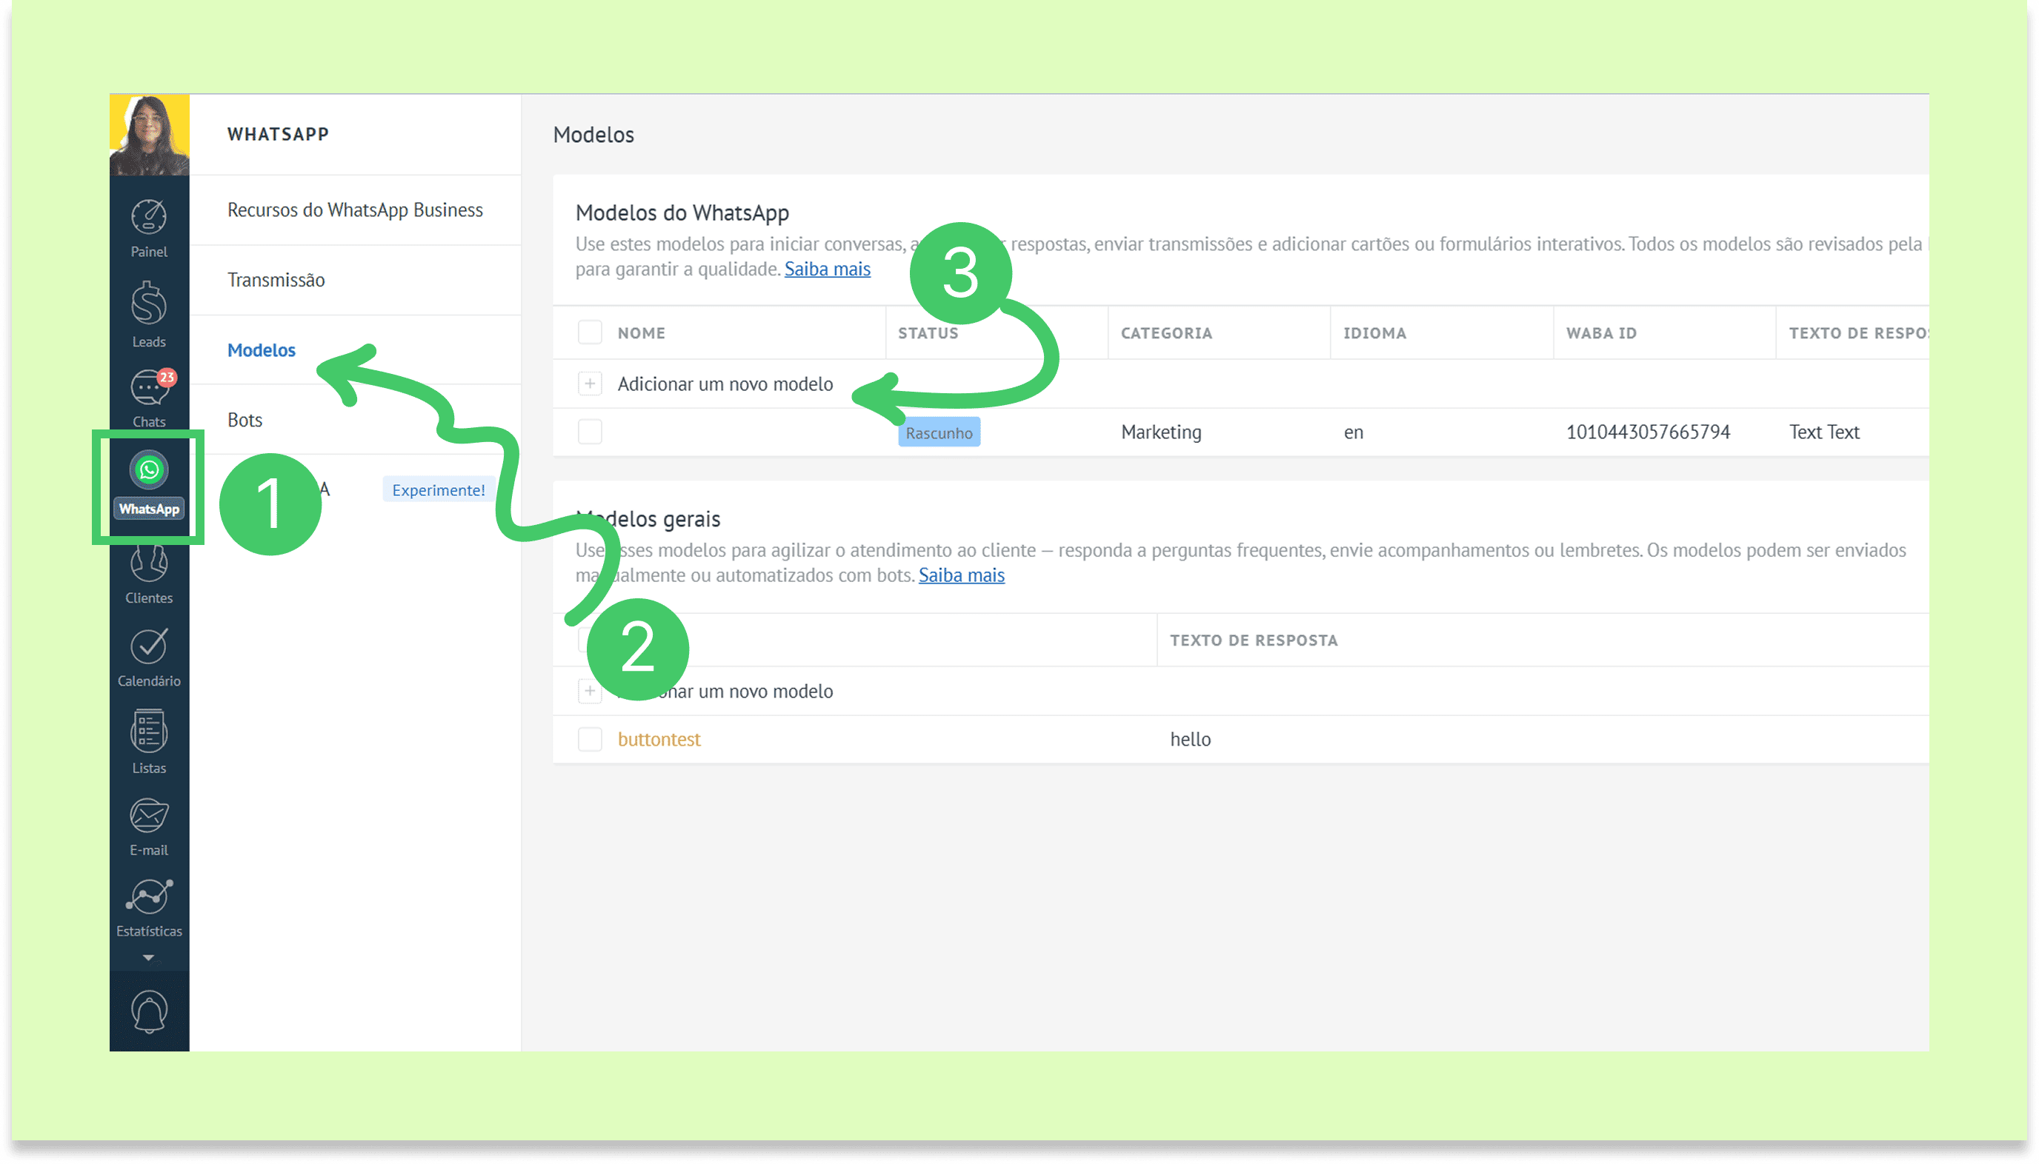This screenshot has width=2039, height=1164.
Task: Click the notifications bell icon
Action: click(x=149, y=1012)
